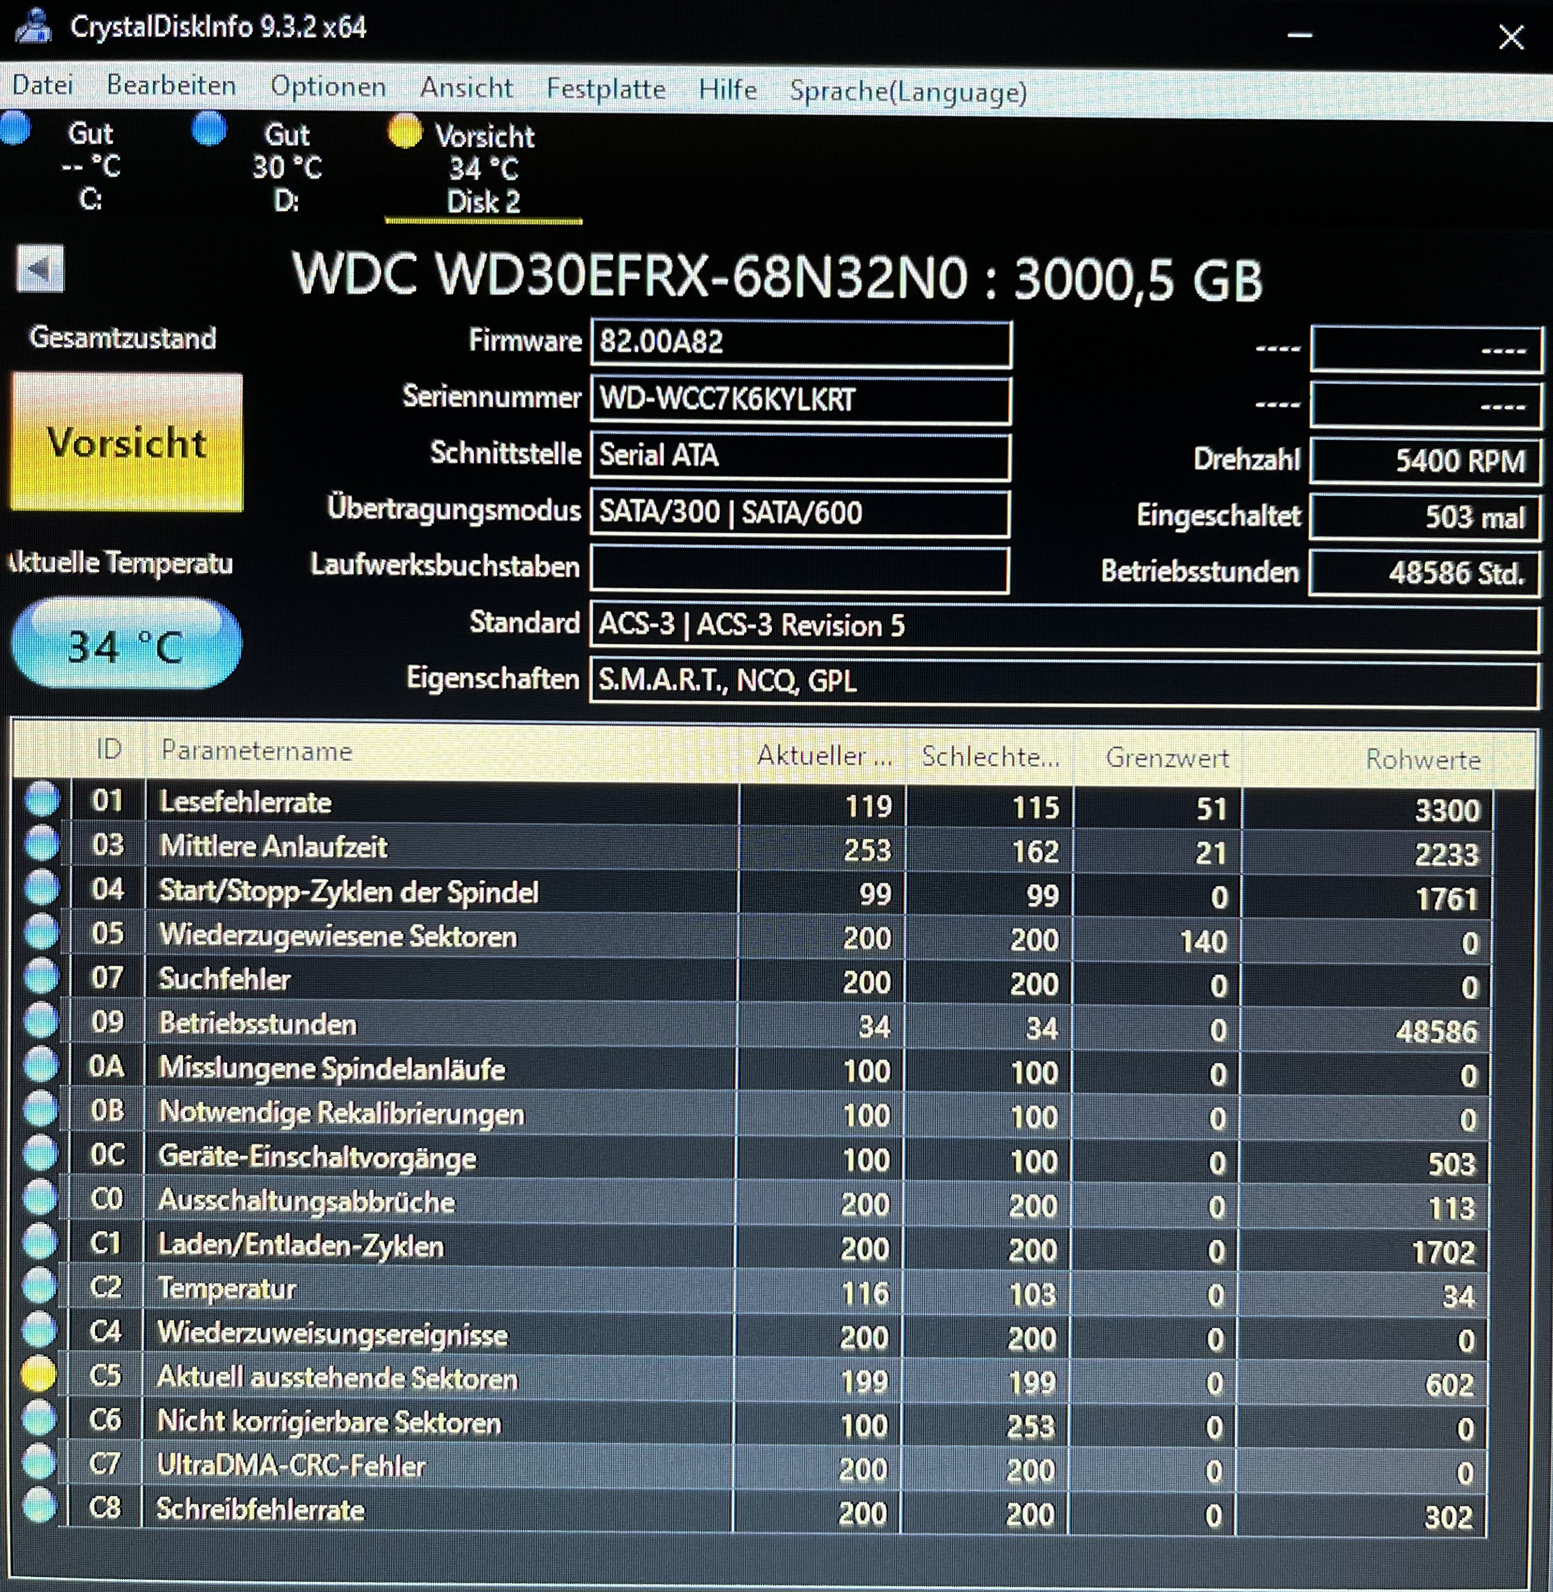Click the Übertragungsmodus field SATA/300 | SATA/600

pyautogui.click(x=800, y=513)
